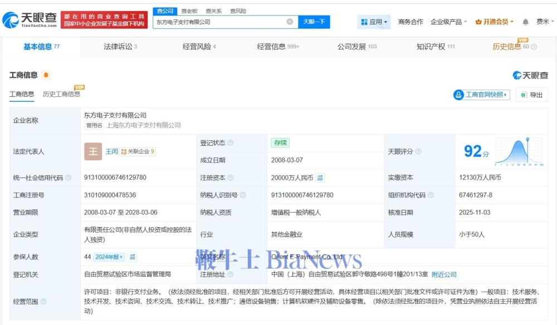Open legal representative 王闰 link
Viewport: 557px width, 325px height.
coord(111,151)
